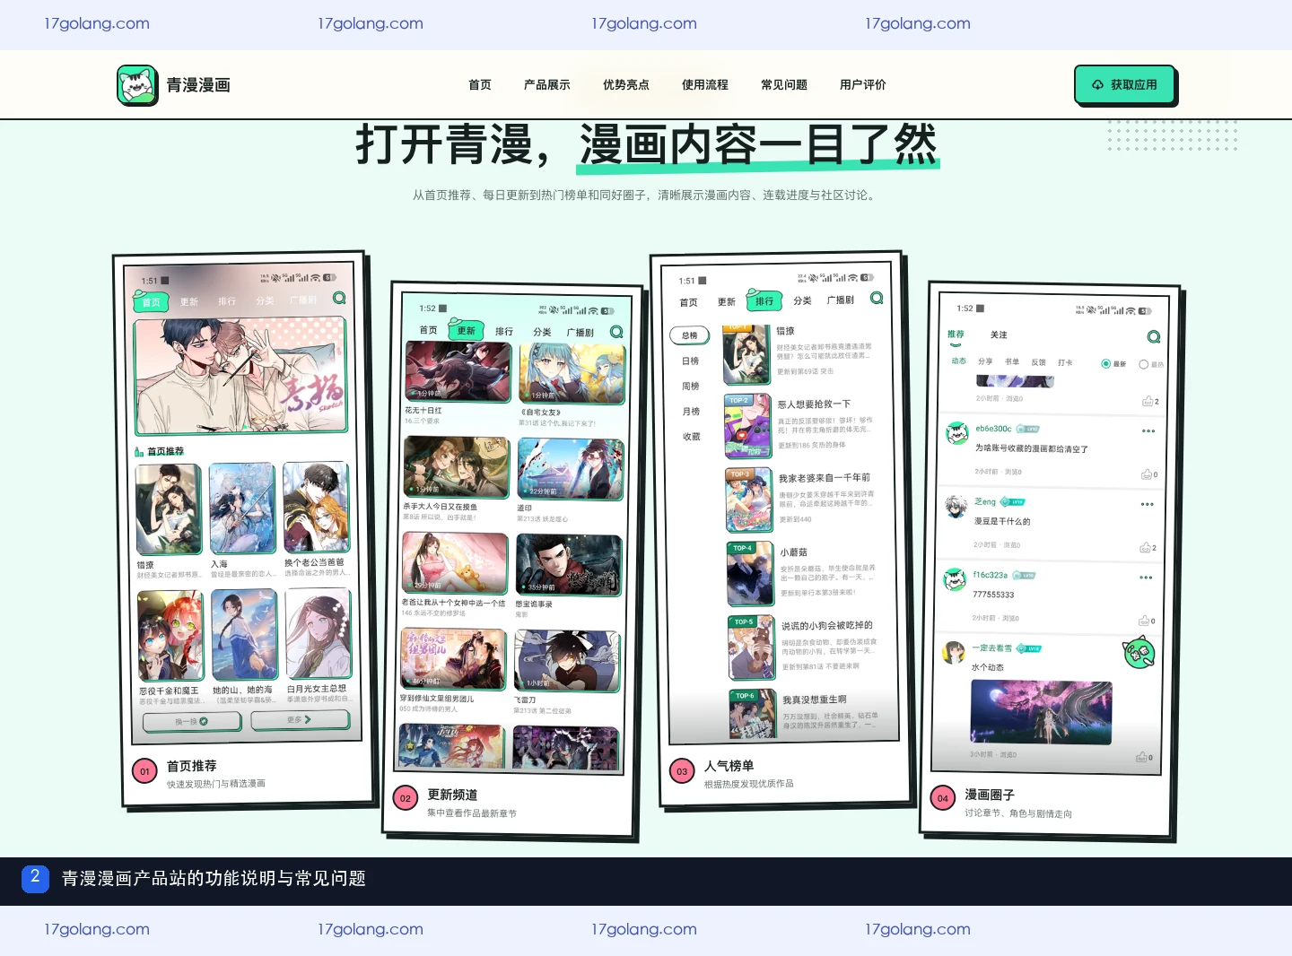The height and width of the screenshot is (956, 1292).
Task: Open 收藏 in ranking sidebar
Action: [691, 436]
